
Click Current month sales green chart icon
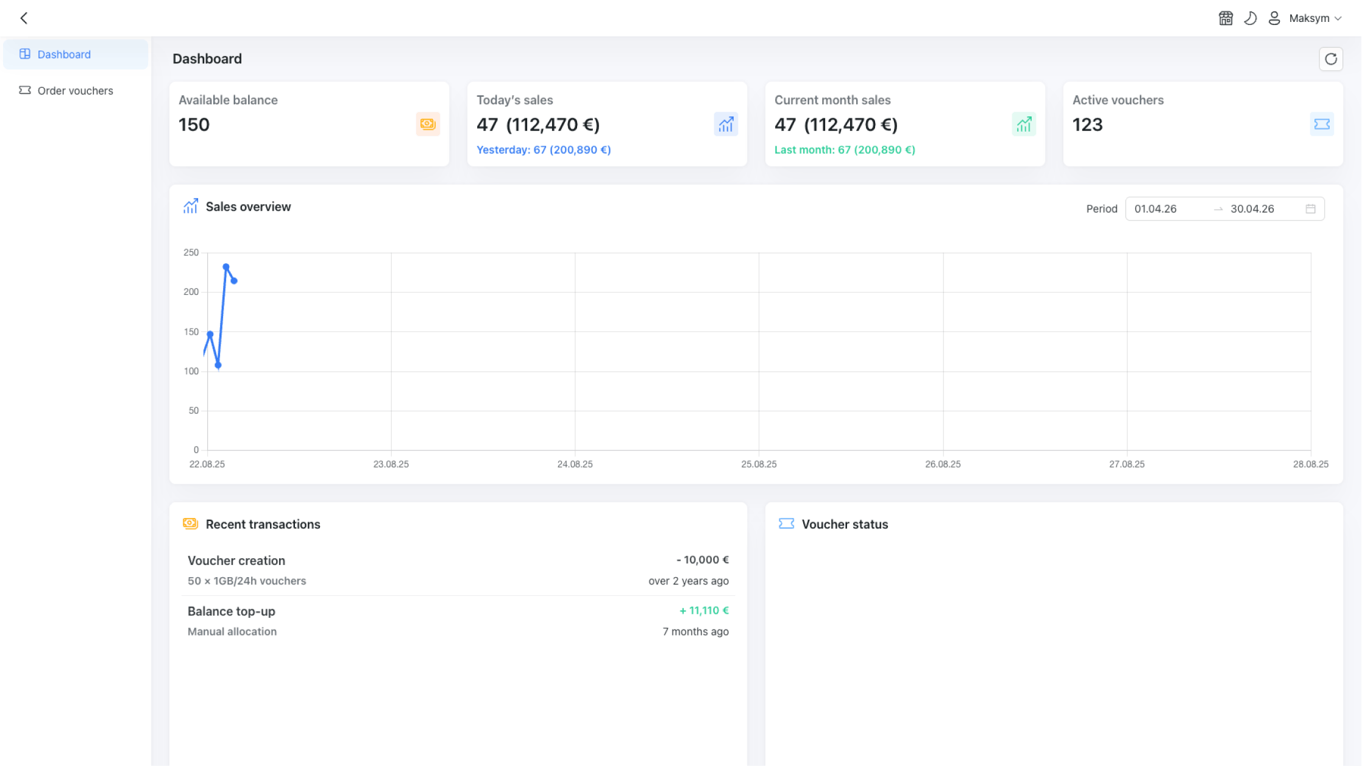1024,124
